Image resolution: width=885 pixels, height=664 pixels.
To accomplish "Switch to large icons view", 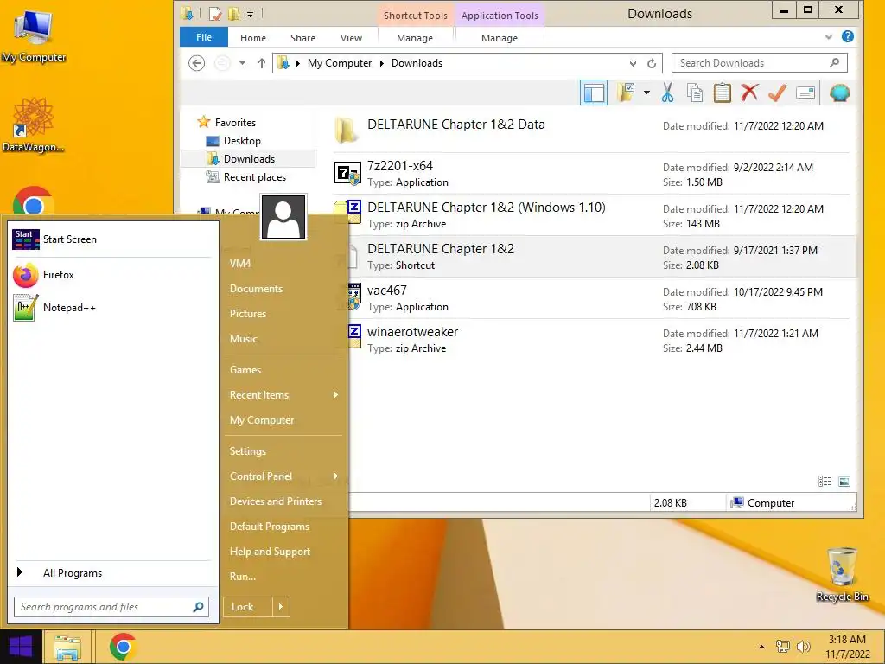I will 844,482.
